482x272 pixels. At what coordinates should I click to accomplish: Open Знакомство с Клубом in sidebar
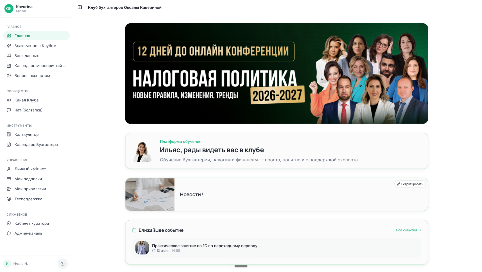(36, 46)
